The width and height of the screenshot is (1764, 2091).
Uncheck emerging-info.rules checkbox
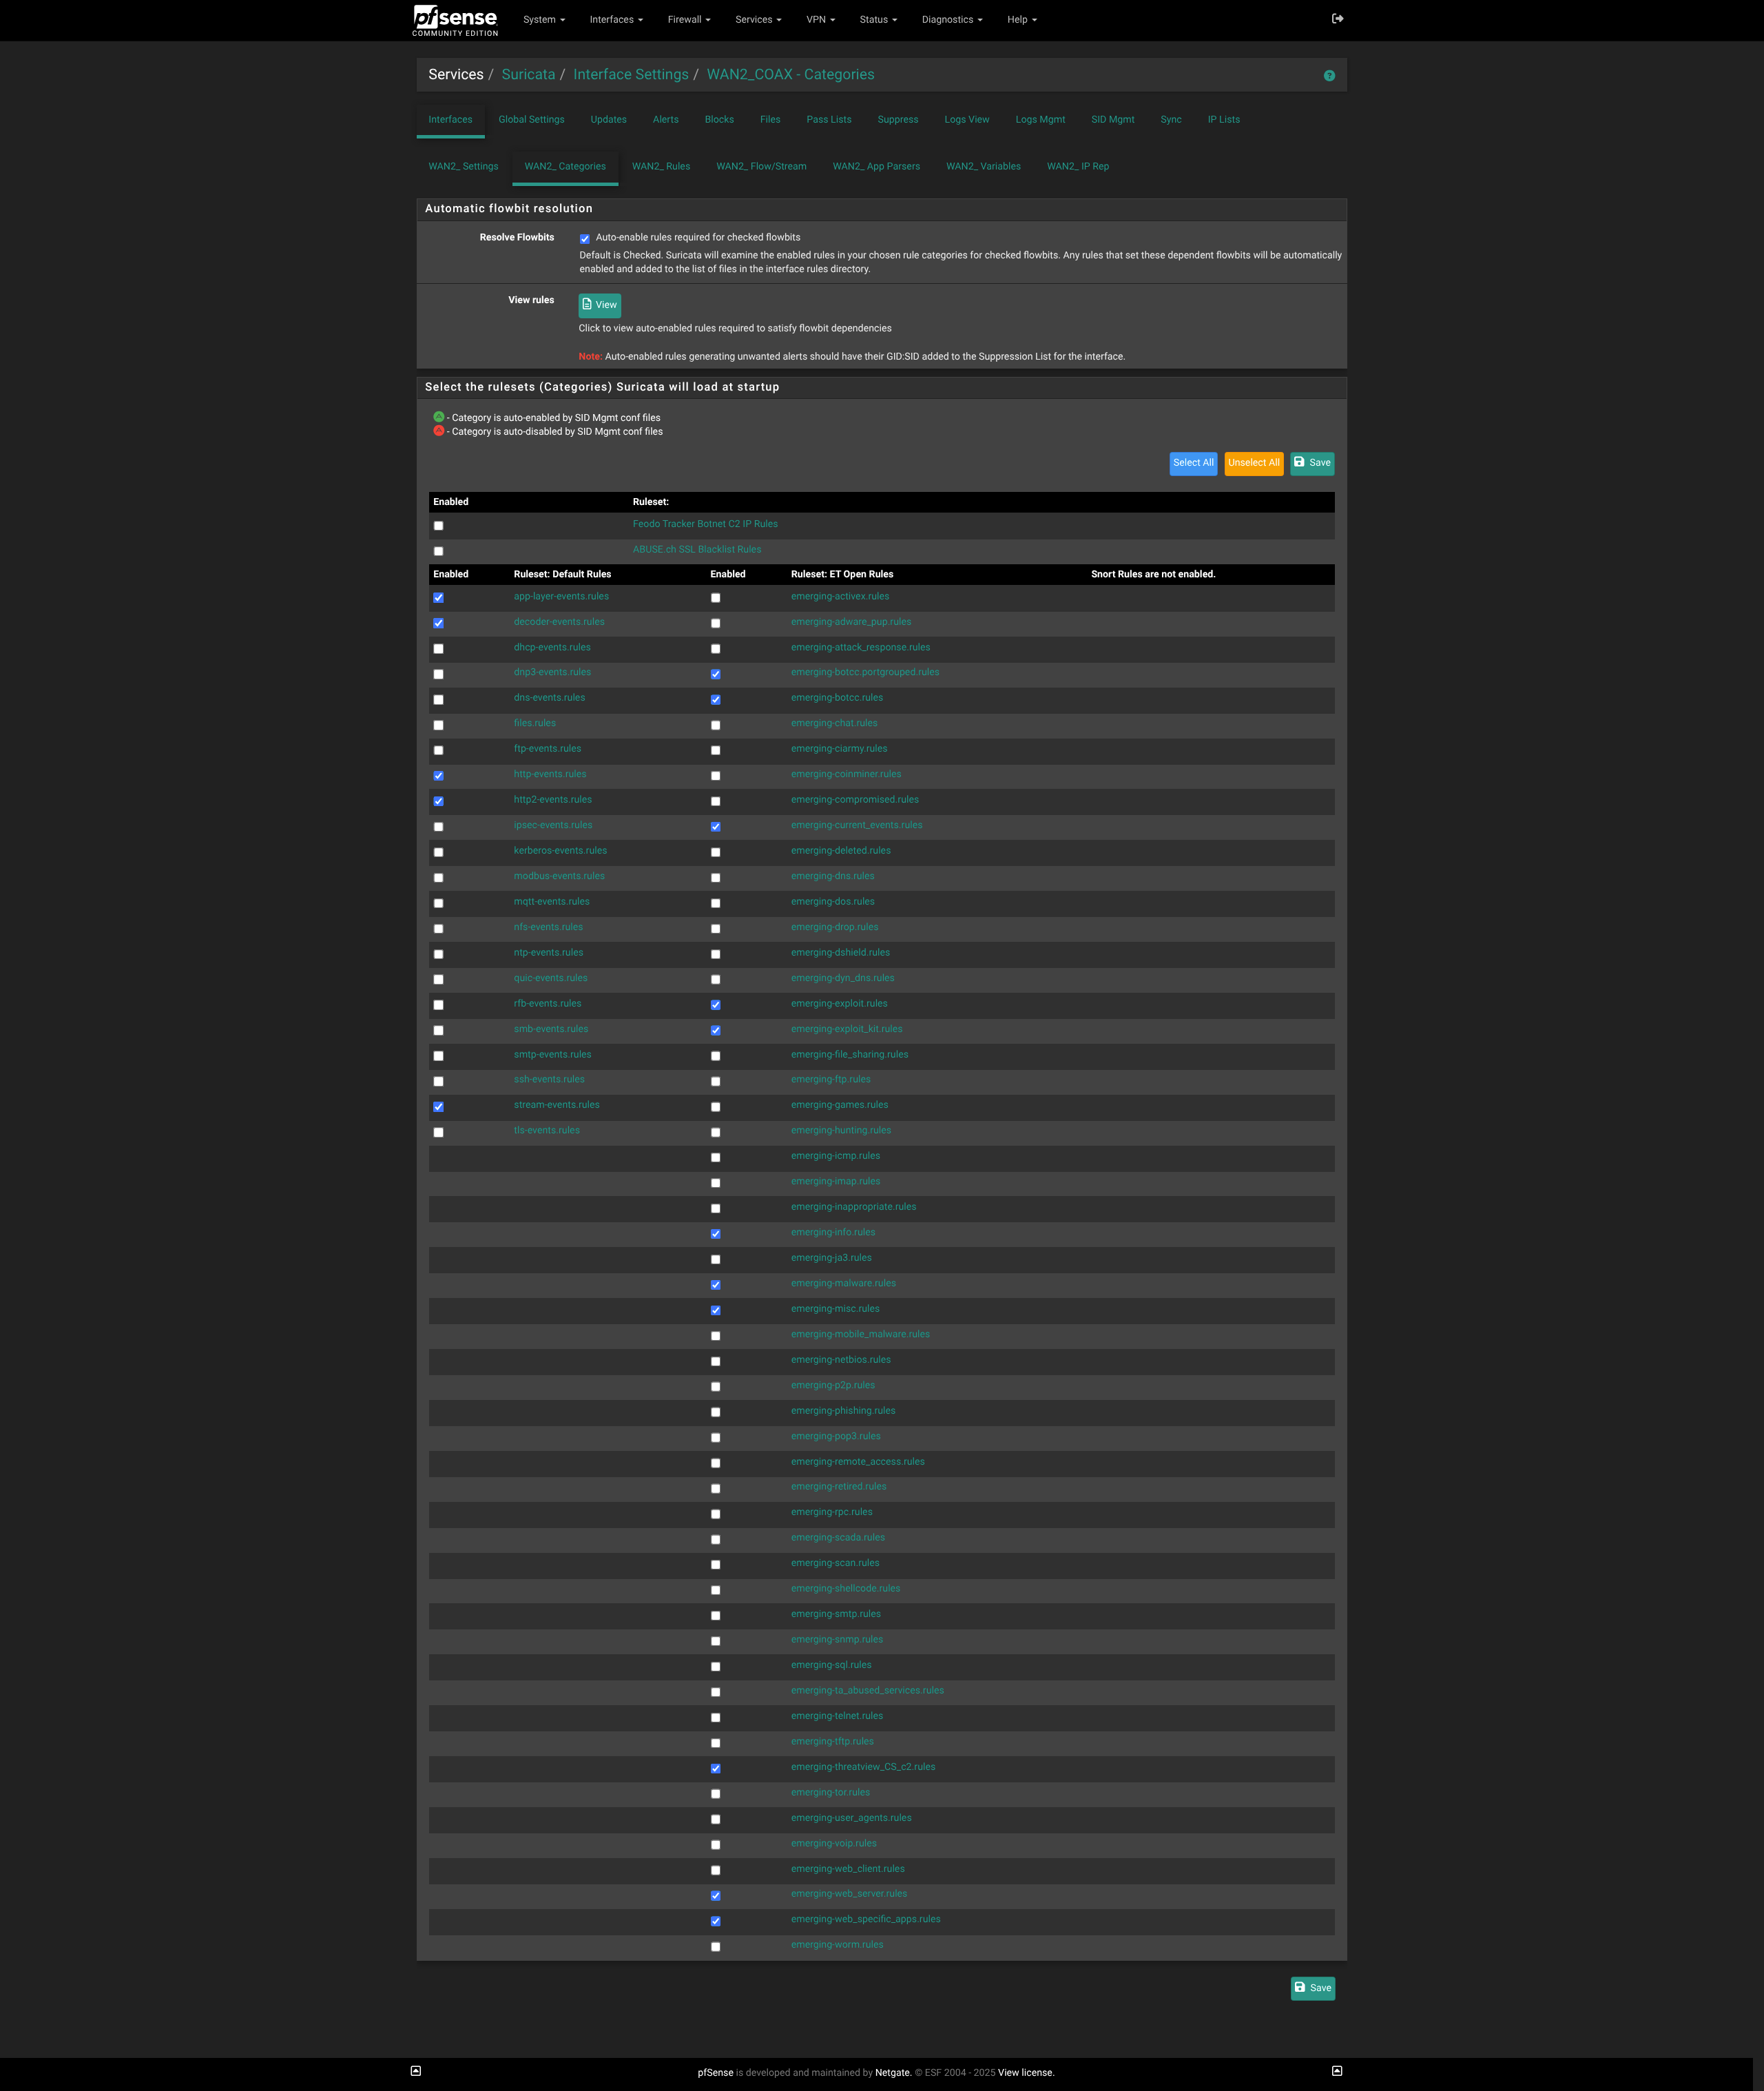715,1234
